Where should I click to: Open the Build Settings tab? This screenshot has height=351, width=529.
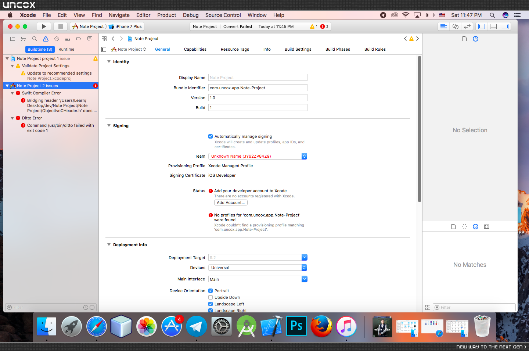click(298, 49)
